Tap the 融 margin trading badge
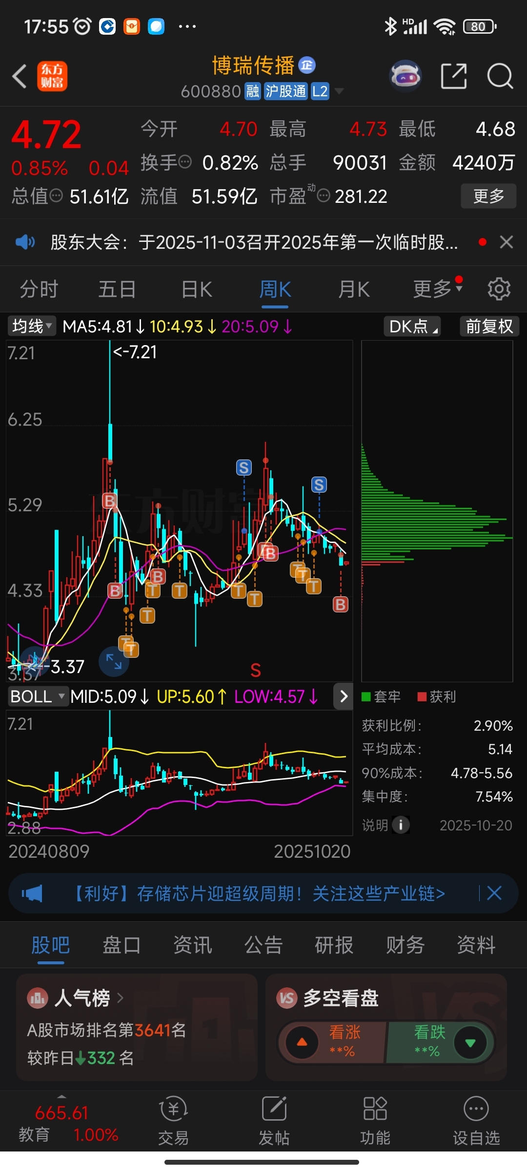 pos(253,91)
